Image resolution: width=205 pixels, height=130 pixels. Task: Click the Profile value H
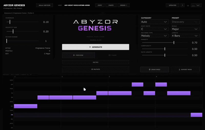click(x=49, y=51)
